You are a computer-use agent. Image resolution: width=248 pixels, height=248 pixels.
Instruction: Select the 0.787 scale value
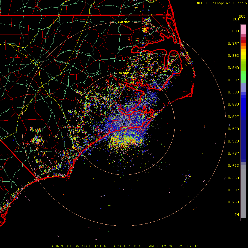(233, 80)
